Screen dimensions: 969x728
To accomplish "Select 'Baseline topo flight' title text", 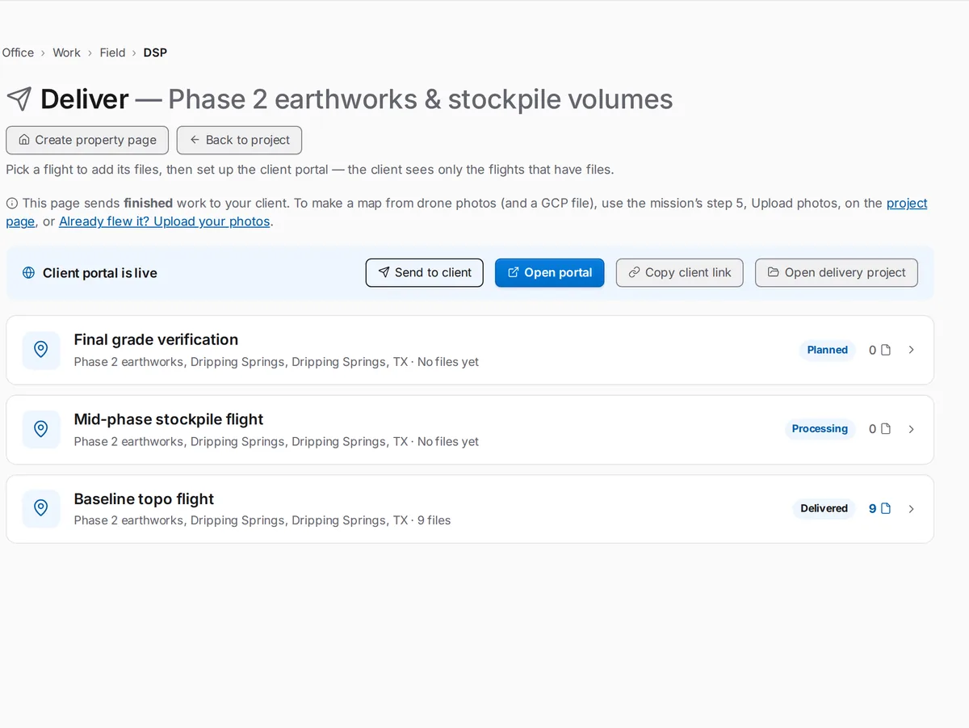I will (x=144, y=499).
